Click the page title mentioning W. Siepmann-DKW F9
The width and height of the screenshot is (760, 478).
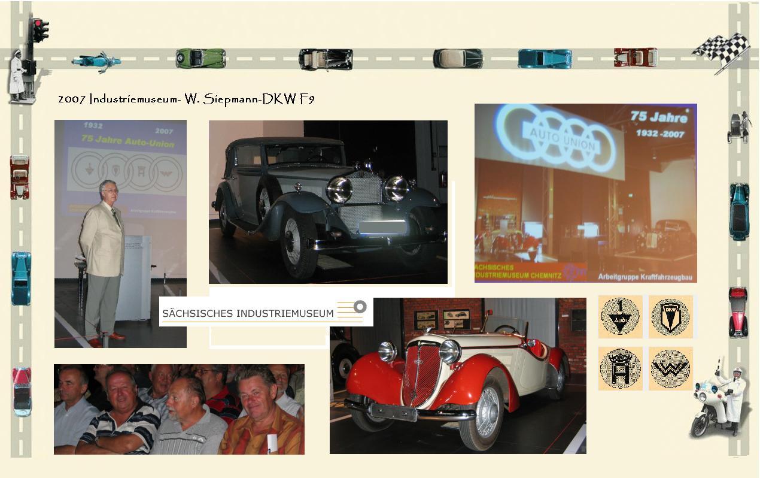[186, 99]
